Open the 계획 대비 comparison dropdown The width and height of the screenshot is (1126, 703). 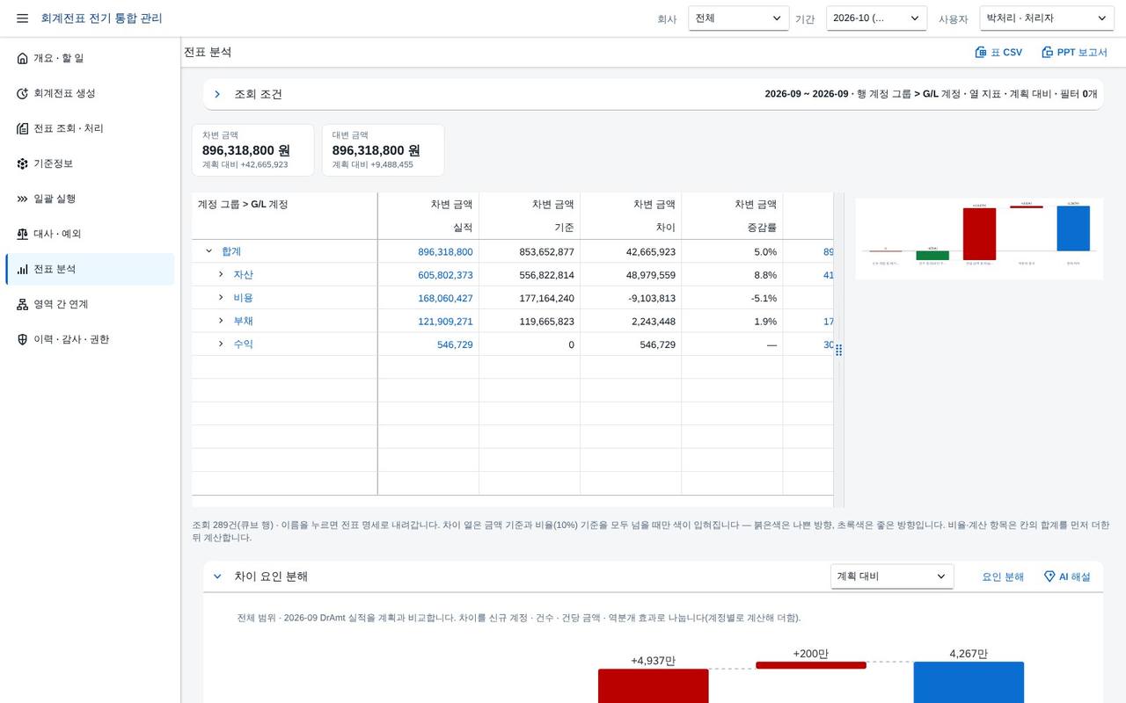point(892,576)
